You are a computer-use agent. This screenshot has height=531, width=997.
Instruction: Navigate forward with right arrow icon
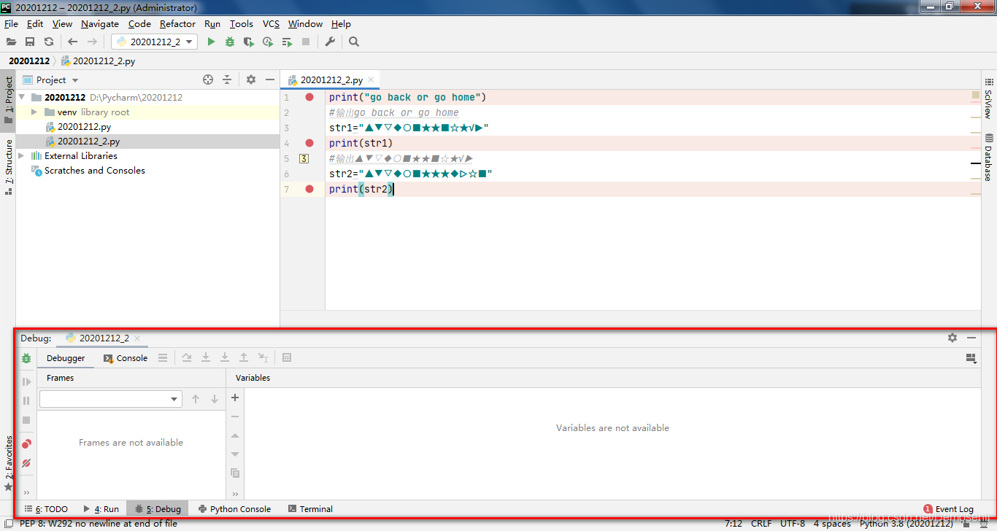coord(92,42)
